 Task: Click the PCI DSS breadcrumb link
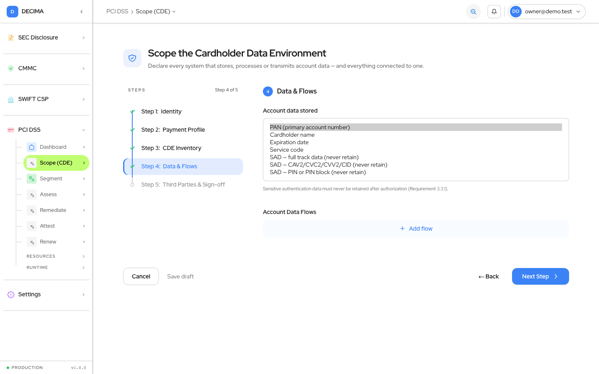click(117, 12)
